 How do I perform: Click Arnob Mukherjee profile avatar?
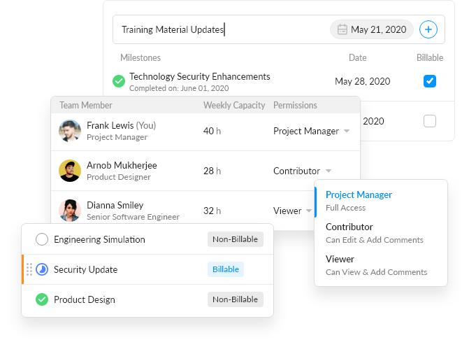70,171
